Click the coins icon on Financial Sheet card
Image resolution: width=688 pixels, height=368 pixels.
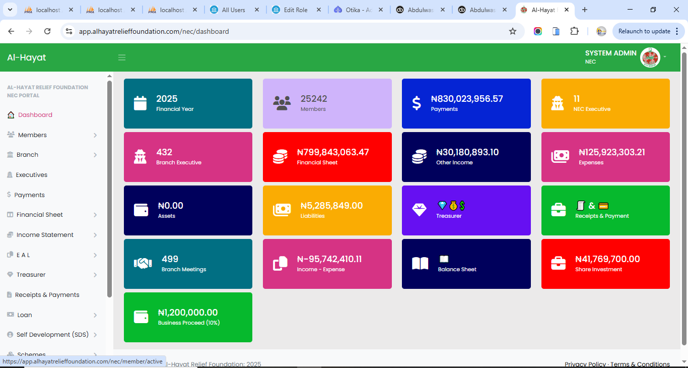(x=280, y=157)
